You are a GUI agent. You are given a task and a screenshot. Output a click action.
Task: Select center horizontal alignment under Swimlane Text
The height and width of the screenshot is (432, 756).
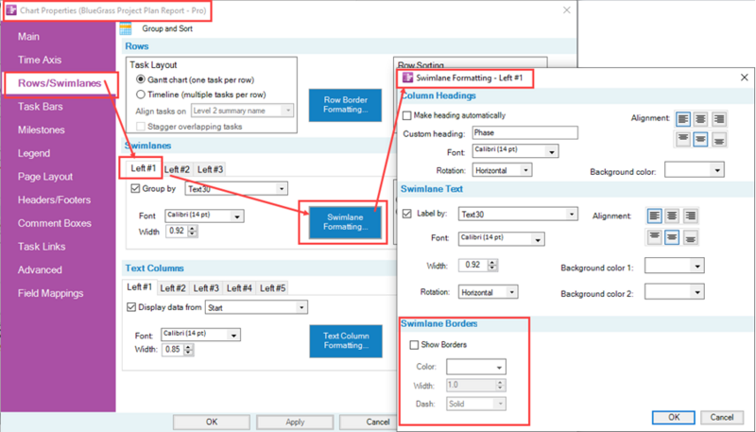point(672,216)
